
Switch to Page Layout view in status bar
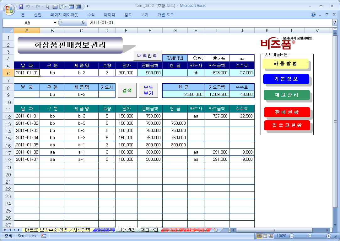[266, 236]
